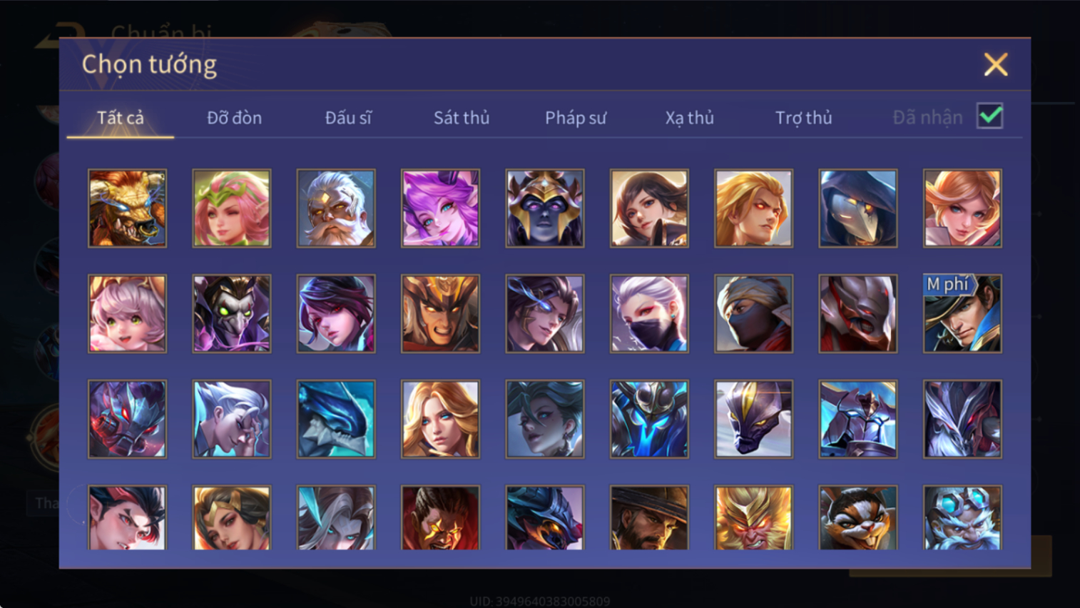Choose the white-haired masked ninja hero

pyautogui.click(x=649, y=314)
